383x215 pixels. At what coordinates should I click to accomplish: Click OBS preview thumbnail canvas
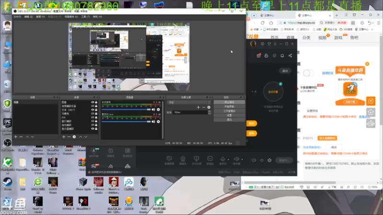coord(129,56)
